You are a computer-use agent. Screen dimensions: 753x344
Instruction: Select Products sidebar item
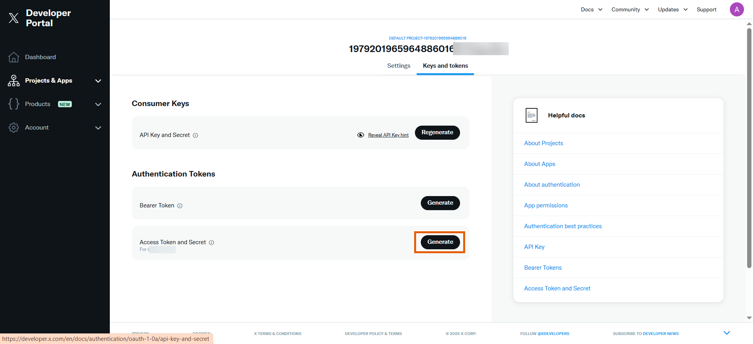pyautogui.click(x=38, y=104)
